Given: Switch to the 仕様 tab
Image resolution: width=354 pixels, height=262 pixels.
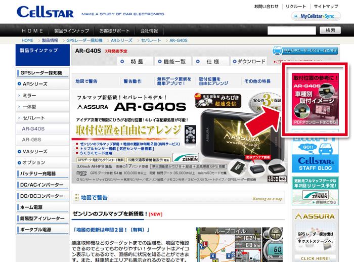Looking at the screenshot, I should [211, 61].
